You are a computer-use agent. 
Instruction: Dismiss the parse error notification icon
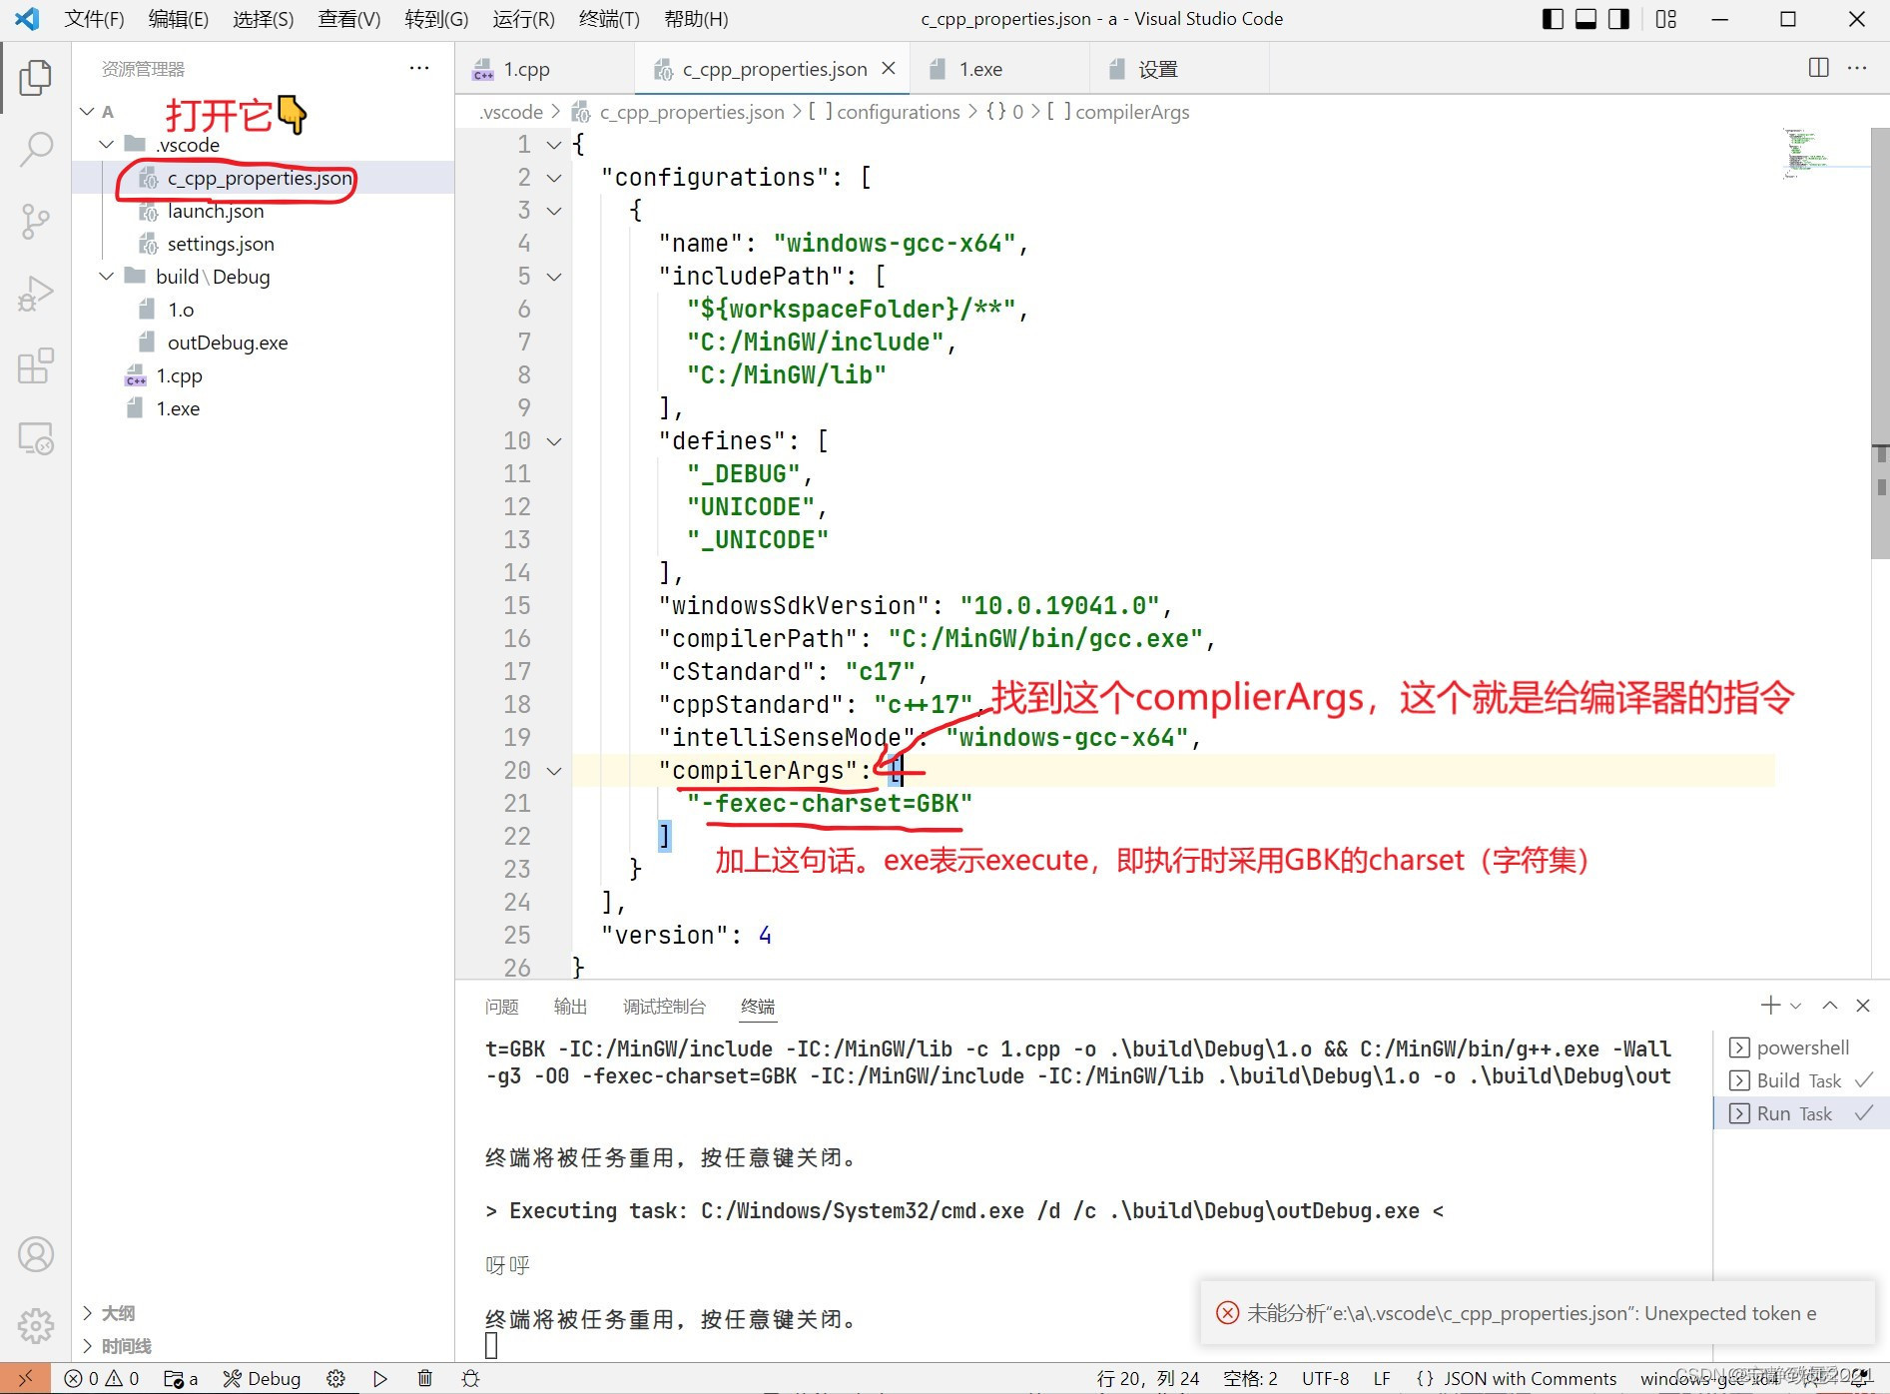pyautogui.click(x=1228, y=1313)
